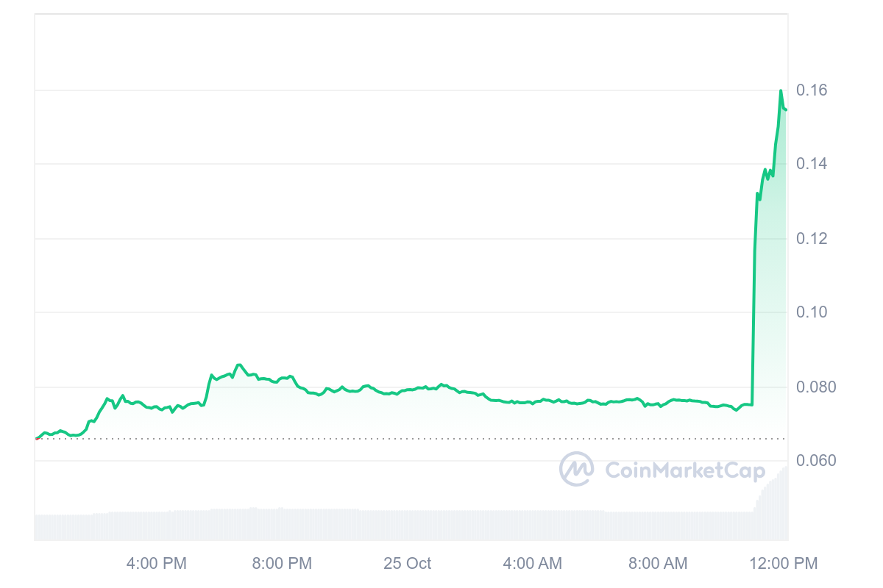Click the 8:00 AM time label
Image resolution: width=883 pixels, height=588 pixels.
click(x=658, y=564)
